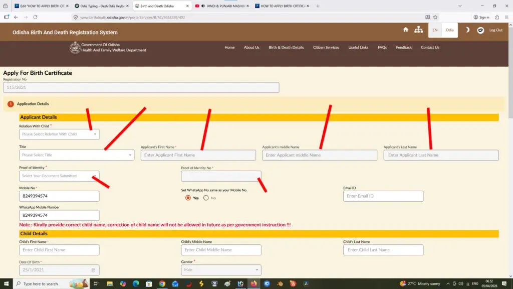513x289 pixels.
Task: Click the calendar icon in Date Of Birth
Action: pos(93,270)
